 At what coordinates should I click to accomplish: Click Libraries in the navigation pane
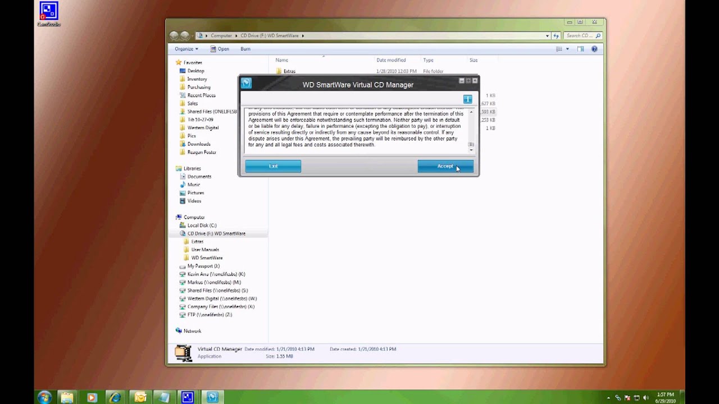pos(192,168)
